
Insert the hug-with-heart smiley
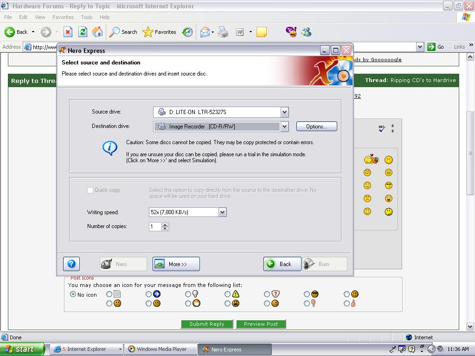(x=371, y=159)
